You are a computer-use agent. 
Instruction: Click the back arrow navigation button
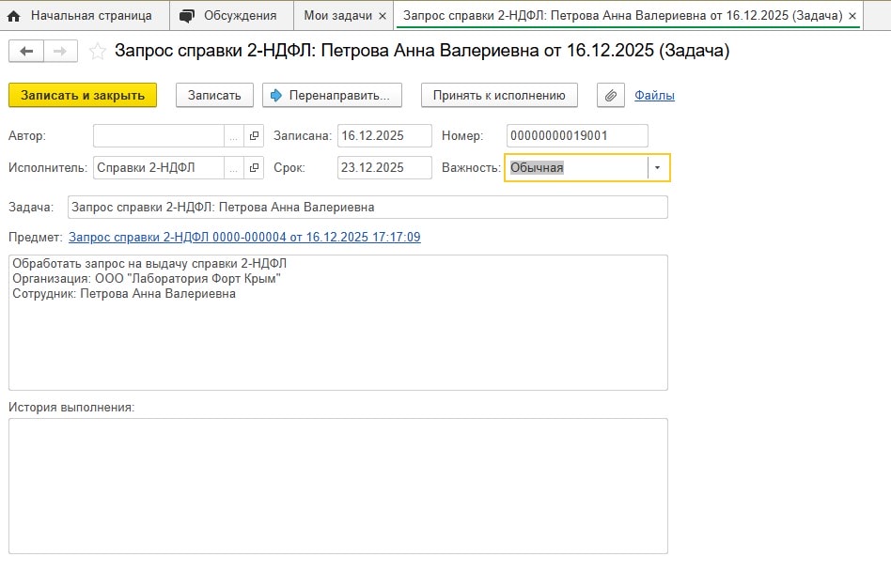coord(26,52)
